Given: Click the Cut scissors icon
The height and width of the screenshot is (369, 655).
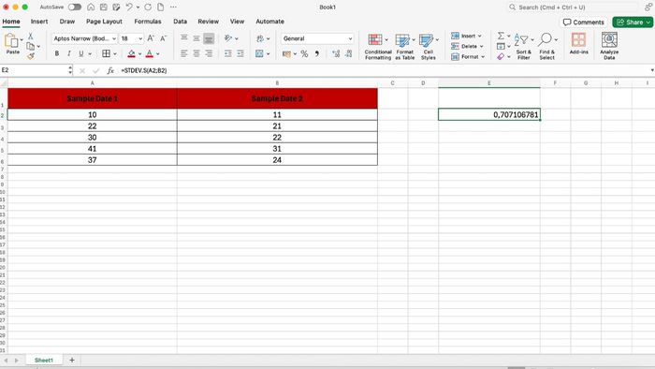Looking at the screenshot, I should (30, 37).
